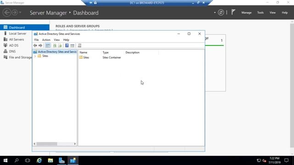Select Dashboard in Server Manager sidebar
The height and width of the screenshot is (165, 294).
[25, 27]
